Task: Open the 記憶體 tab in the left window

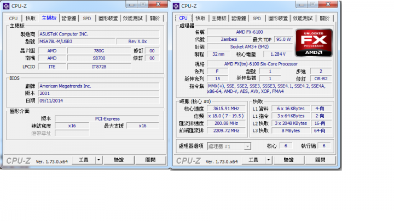Action: 69,19
